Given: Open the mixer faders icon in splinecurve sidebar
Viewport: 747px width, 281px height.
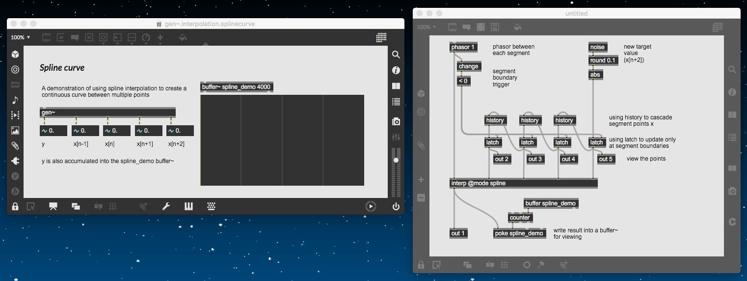Looking at the screenshot, I should [396, 137].
